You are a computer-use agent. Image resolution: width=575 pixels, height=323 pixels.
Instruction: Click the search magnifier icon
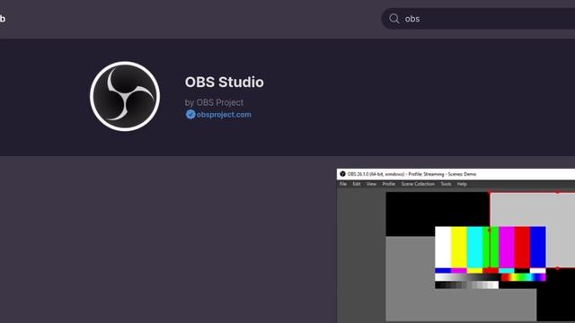(394, 19)
